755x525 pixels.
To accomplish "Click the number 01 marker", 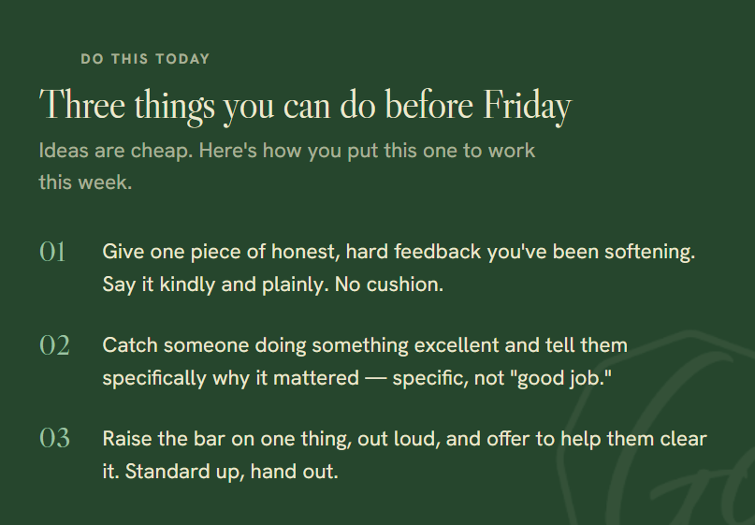I will [52, 252].
